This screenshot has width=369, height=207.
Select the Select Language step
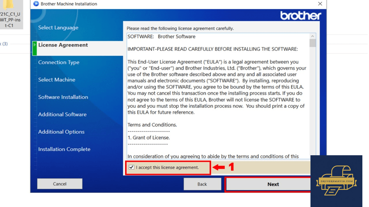(x=58, y=28)
